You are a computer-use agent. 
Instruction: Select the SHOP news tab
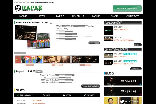tap(46, 95)
